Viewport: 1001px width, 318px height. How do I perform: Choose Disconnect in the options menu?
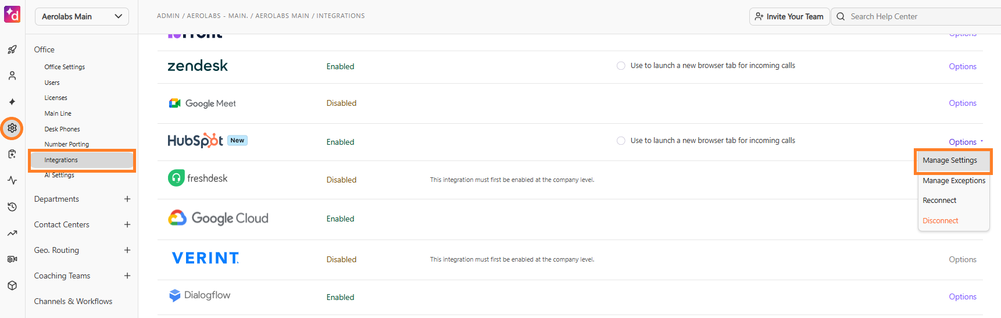tap(953, 221)
